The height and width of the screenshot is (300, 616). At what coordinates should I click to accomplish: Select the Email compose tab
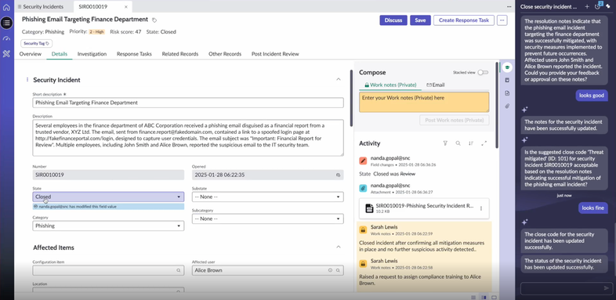click(435, 85)
